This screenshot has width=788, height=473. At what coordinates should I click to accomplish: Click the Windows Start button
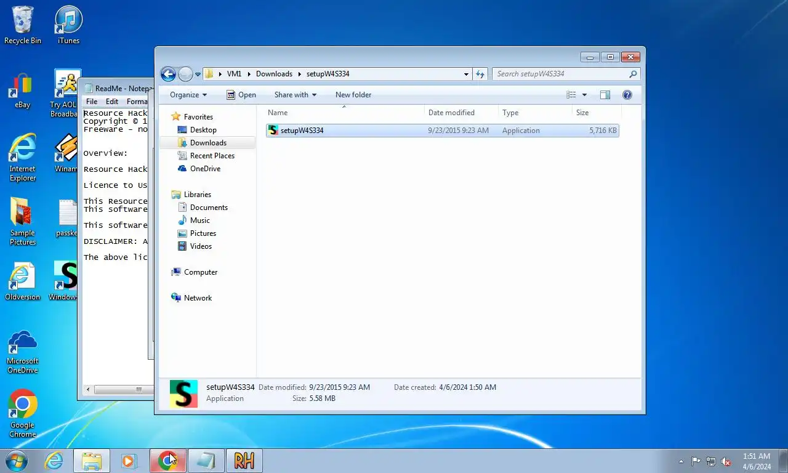click(17, 461)
